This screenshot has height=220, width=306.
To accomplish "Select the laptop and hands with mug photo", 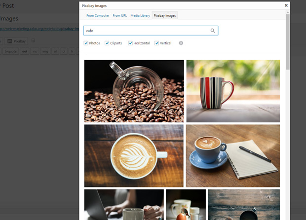I will tap(124, 205).
